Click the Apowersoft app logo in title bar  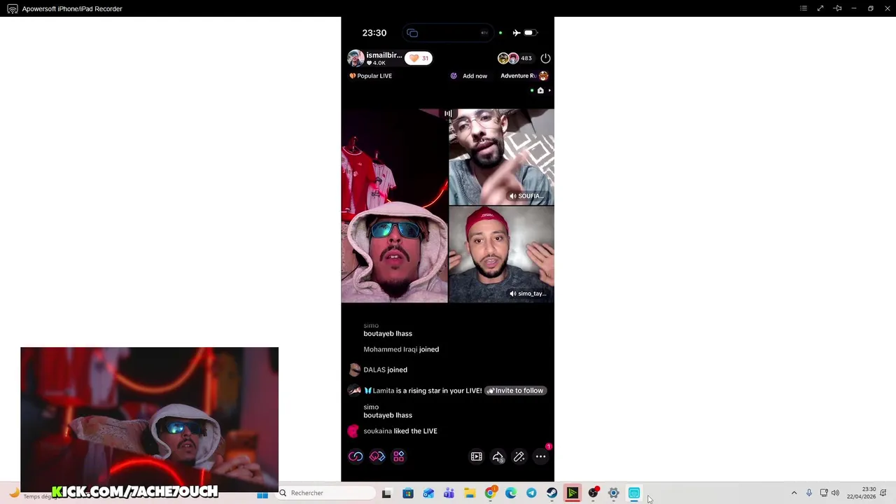tap(12, 8)
